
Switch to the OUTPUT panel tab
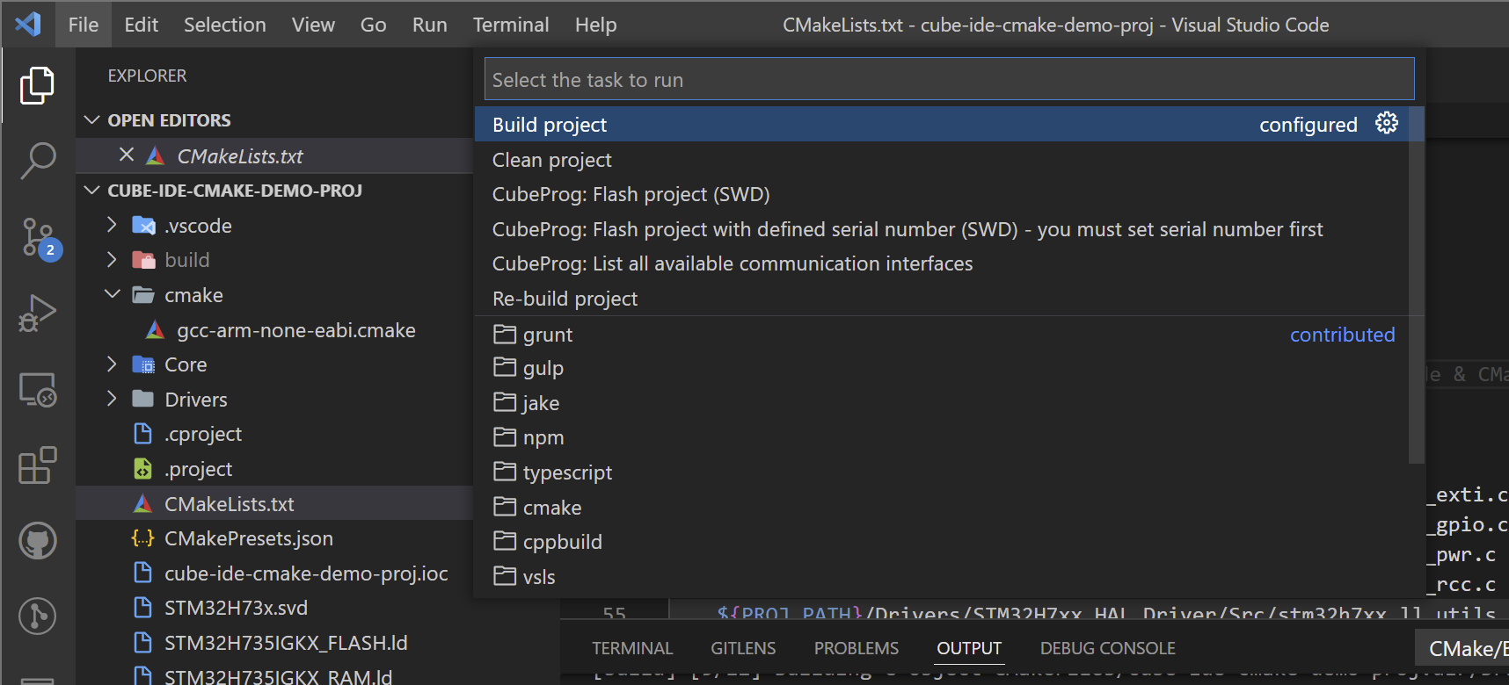point(969,648)
